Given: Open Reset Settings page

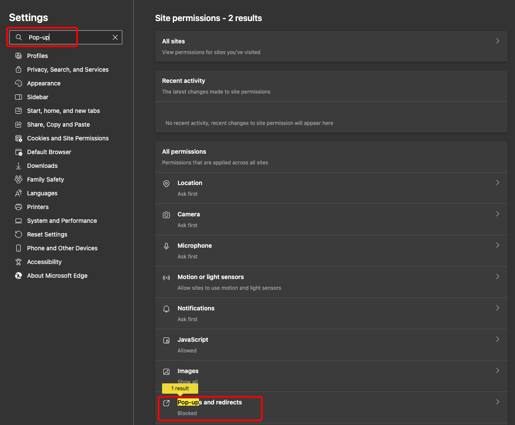Looking at the screenshot, I should [47, 234].
